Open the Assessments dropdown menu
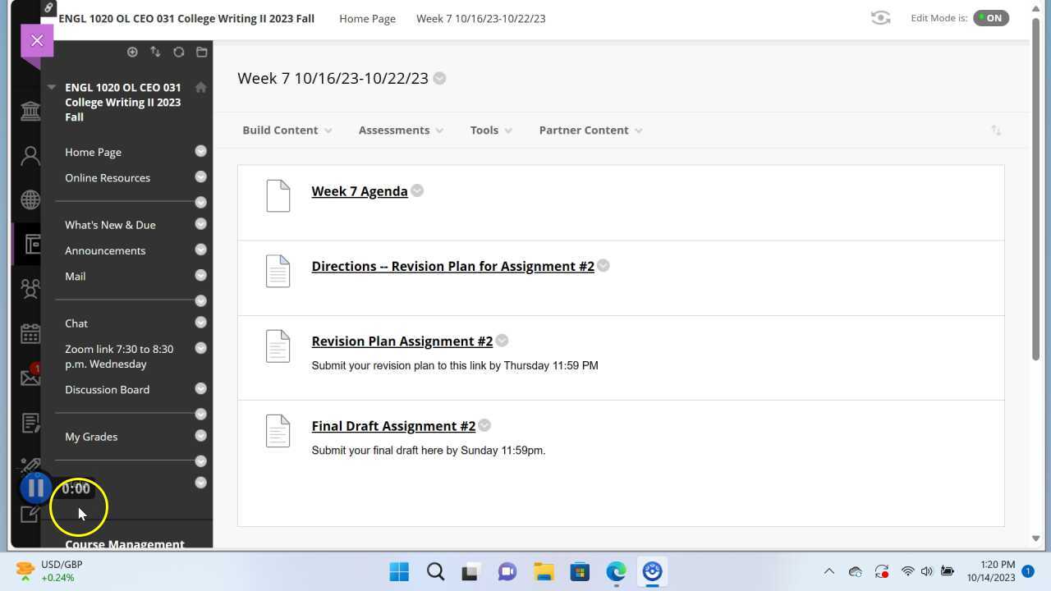Screen dimensions: 1051x591 click(x=400, y=130)
